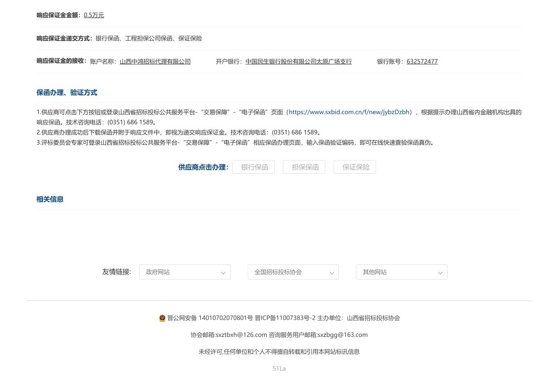The image size is (558, 383).
Task: Open the sxbid.com.cn jybzDzbh link
Action: click(x=350, y=112)
